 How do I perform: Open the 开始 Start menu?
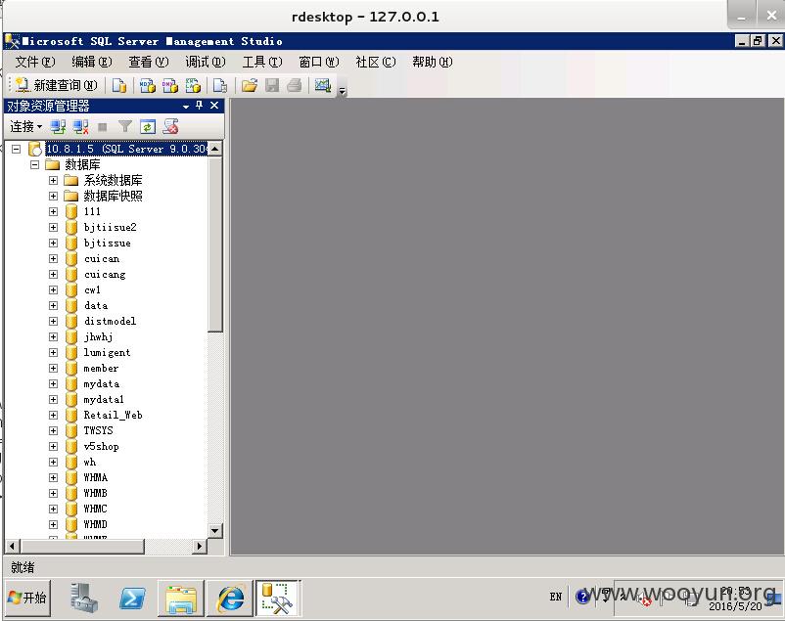coord(27,598)
